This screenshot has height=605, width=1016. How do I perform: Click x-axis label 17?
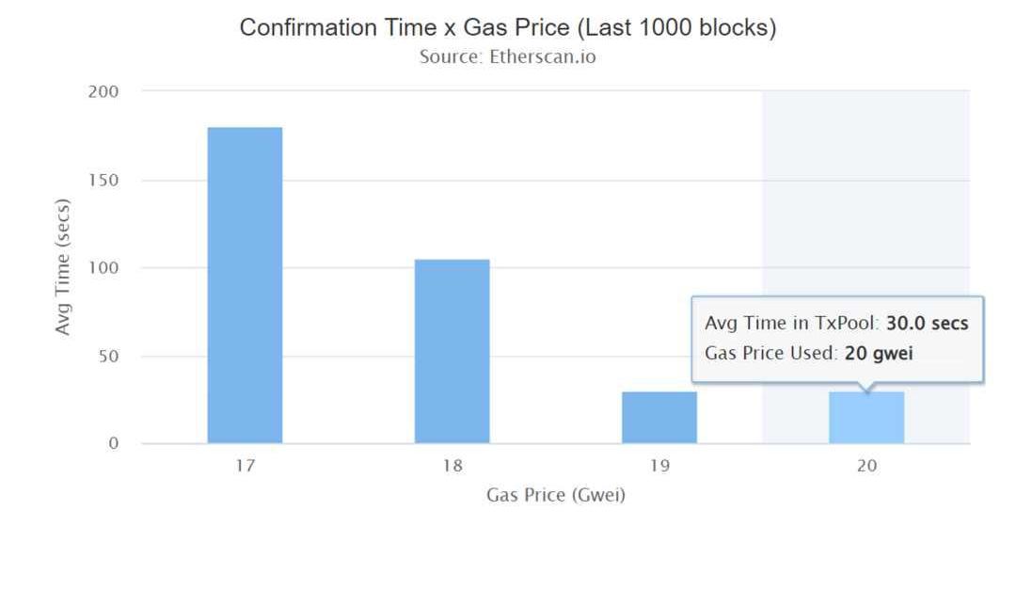(x=245, y=465)
